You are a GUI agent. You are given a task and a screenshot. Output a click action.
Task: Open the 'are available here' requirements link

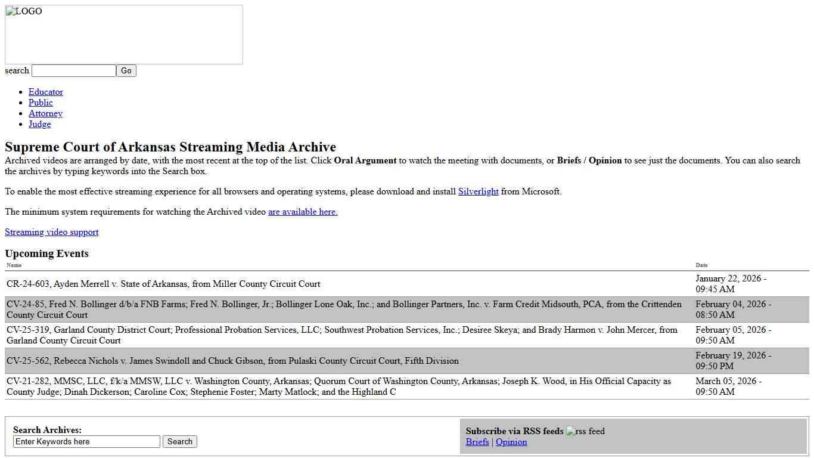pos(303,212)
